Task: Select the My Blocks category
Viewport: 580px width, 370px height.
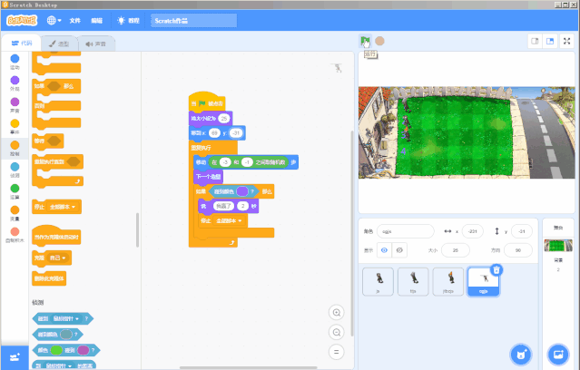Action: pyautogui.click(x=15, y=235)
